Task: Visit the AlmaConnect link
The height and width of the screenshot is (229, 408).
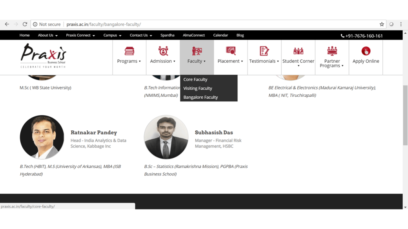Action: pyautogui.click(x=193, y=35)
